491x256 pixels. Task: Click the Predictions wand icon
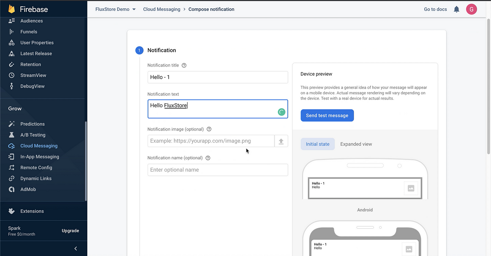coord(12,124)
